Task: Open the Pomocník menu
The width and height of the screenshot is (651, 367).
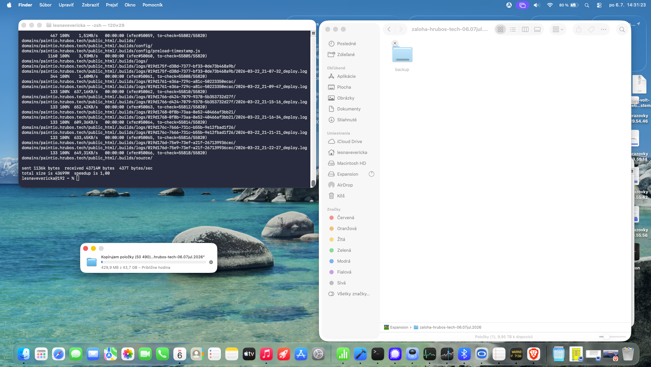Action: pyautogui.click(x=152, y=5)
